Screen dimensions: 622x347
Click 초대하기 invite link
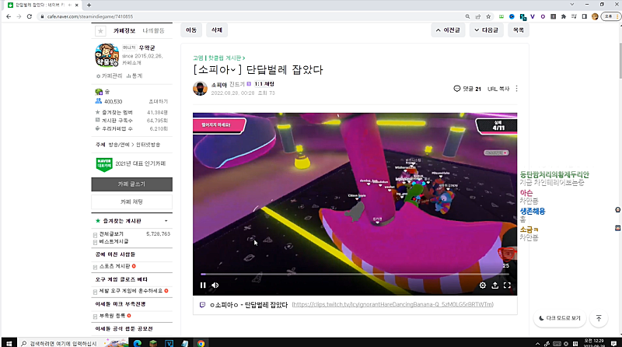pos(159,102)
